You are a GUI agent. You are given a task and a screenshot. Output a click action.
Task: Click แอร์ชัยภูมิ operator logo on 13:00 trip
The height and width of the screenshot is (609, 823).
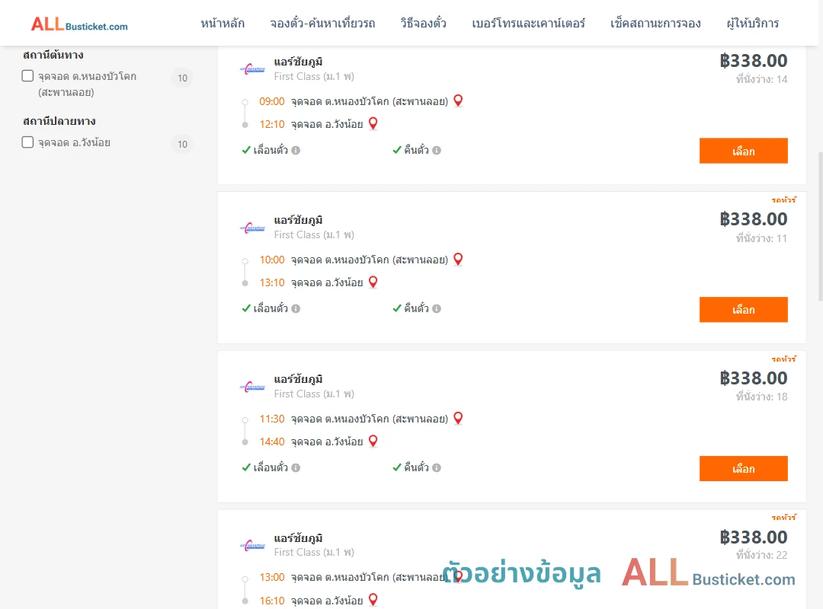252,546
